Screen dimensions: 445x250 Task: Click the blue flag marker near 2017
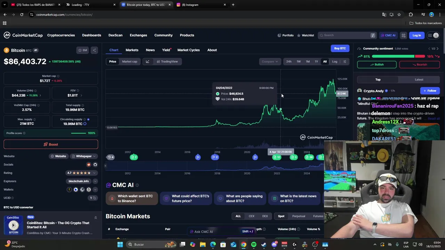[x=198, y=157]
